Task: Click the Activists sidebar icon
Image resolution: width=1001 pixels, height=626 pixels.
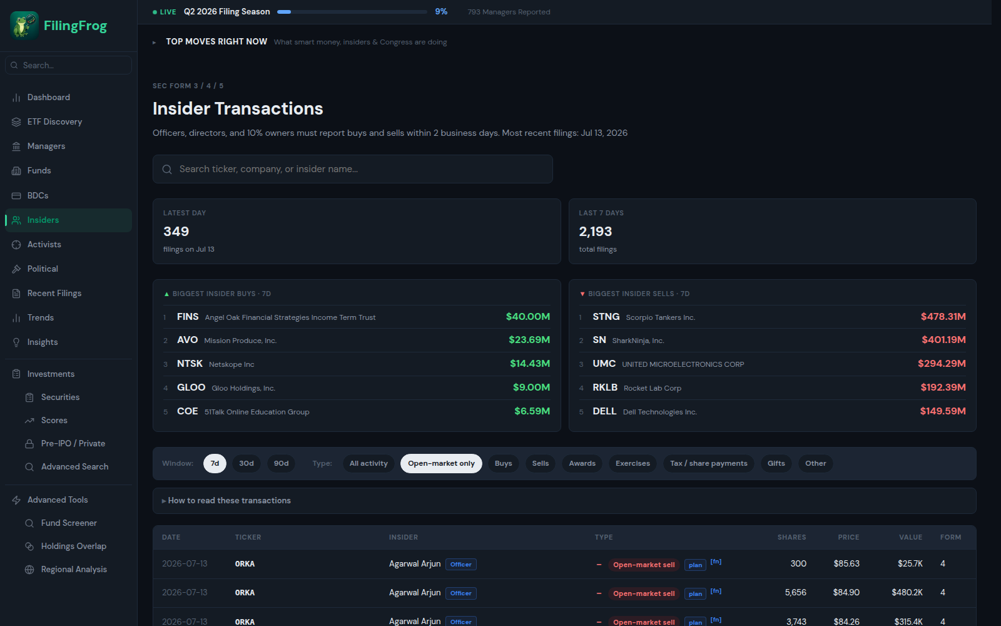Action: [16, 245]
